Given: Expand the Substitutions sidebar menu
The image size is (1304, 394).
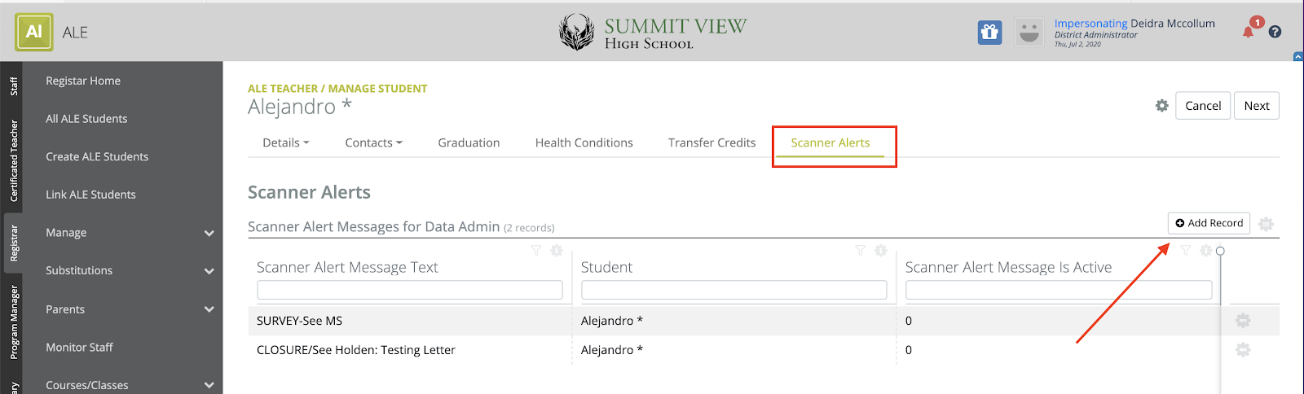Looking at the screenshot, I should 209,271.
